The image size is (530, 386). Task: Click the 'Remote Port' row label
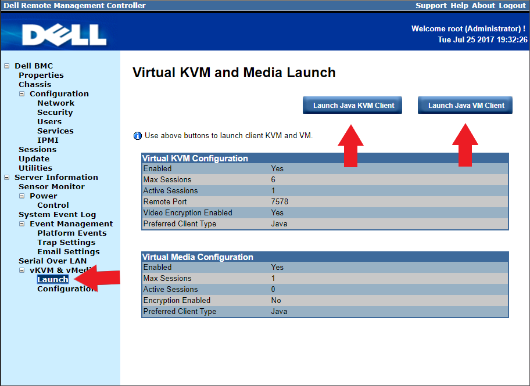165,201
